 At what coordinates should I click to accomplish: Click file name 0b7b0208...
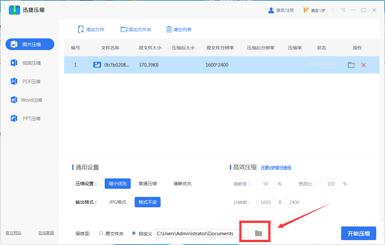tap(116, 65)
